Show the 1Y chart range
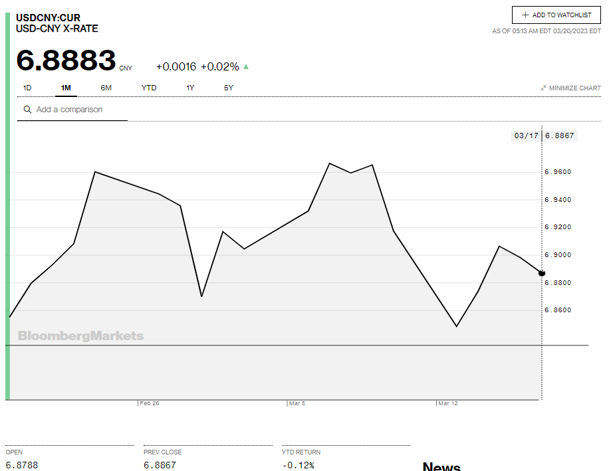 (190, 88)
